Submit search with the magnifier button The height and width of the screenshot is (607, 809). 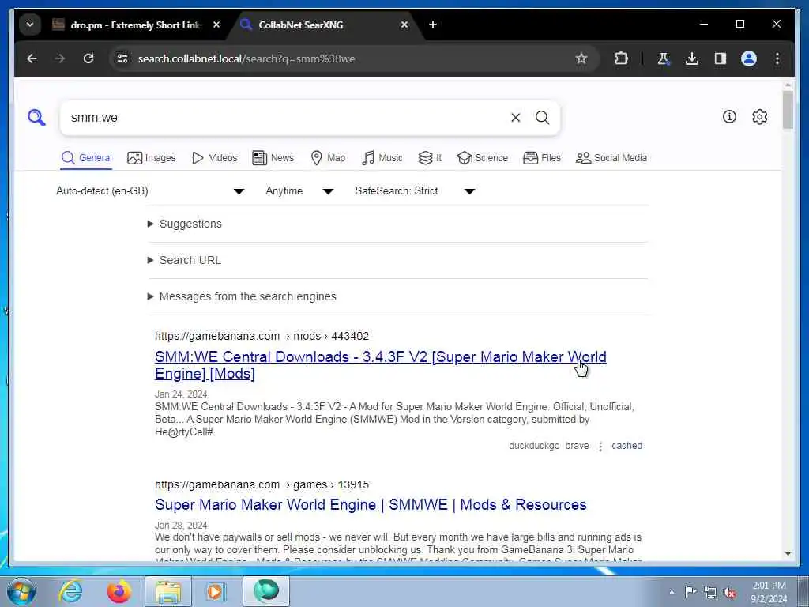point(542,118)
